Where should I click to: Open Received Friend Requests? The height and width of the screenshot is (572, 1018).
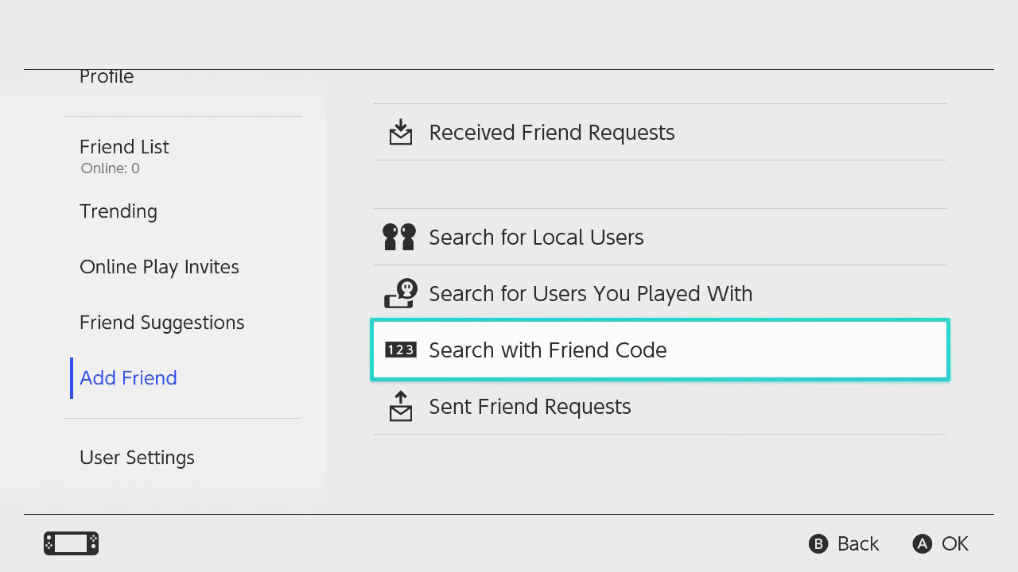551,133
